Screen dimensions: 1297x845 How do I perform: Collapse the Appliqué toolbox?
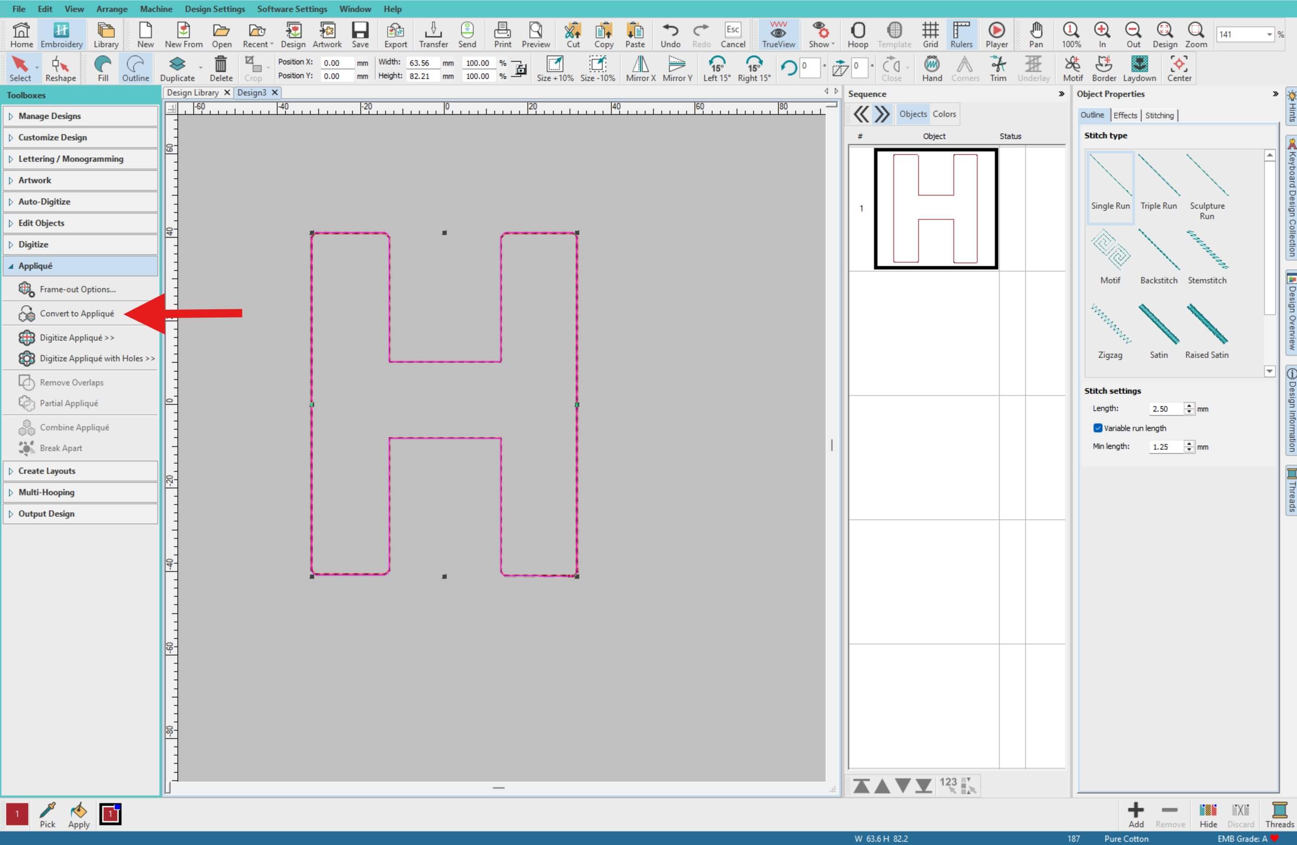(x=81, y=266)
